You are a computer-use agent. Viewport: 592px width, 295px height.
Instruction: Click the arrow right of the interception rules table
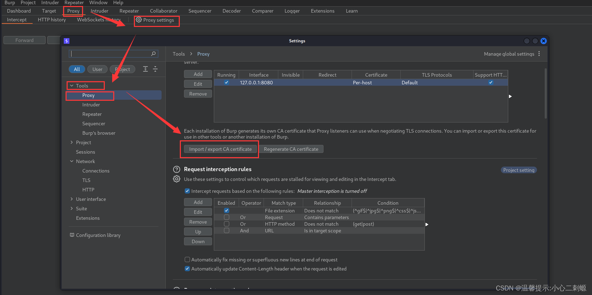[x=427, y=224]
